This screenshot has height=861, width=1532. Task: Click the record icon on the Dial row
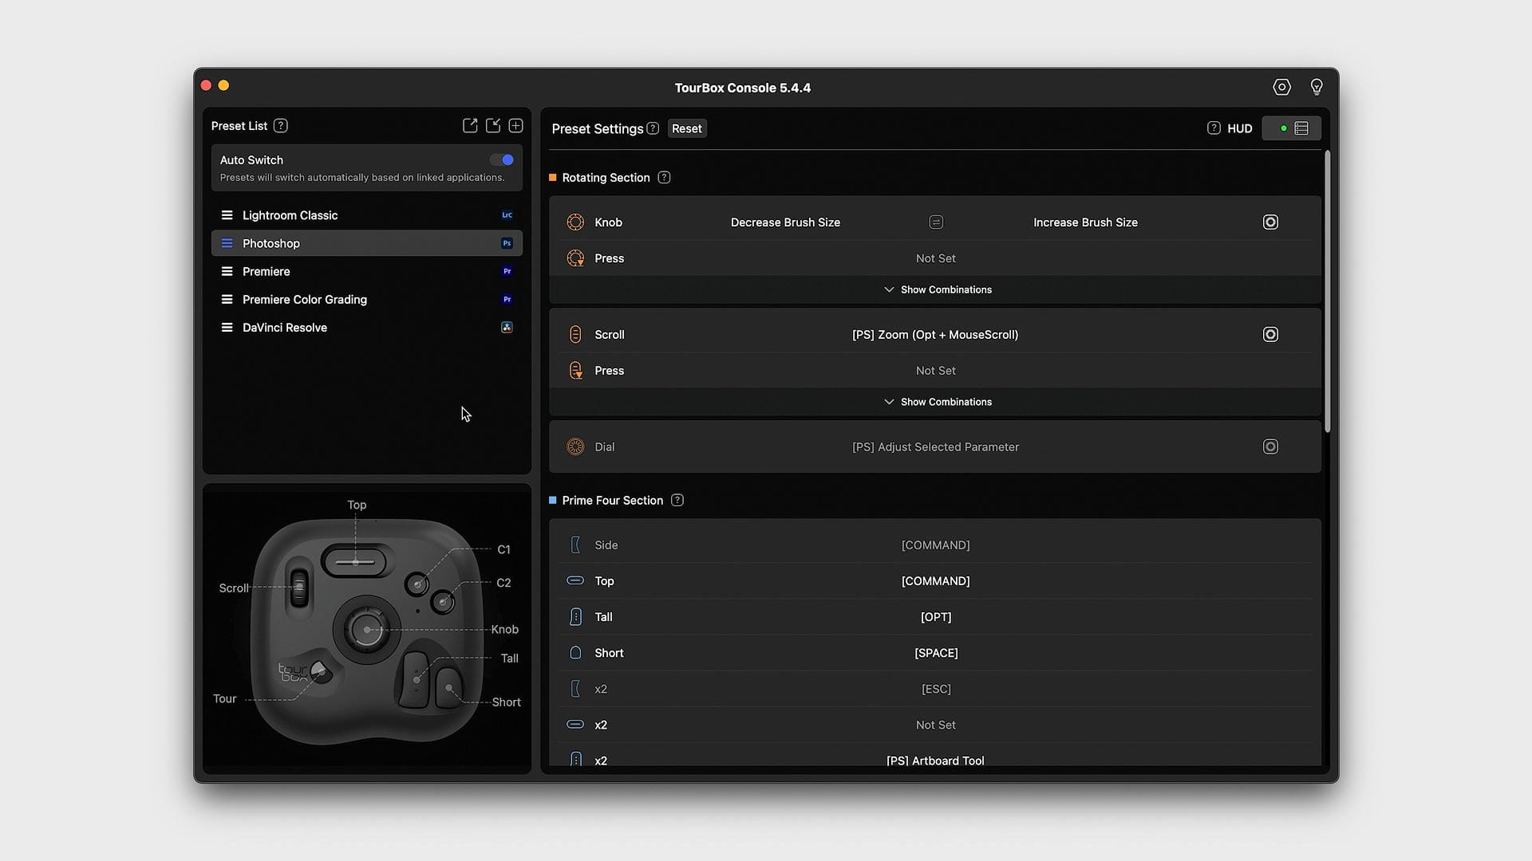(1270, 446)
